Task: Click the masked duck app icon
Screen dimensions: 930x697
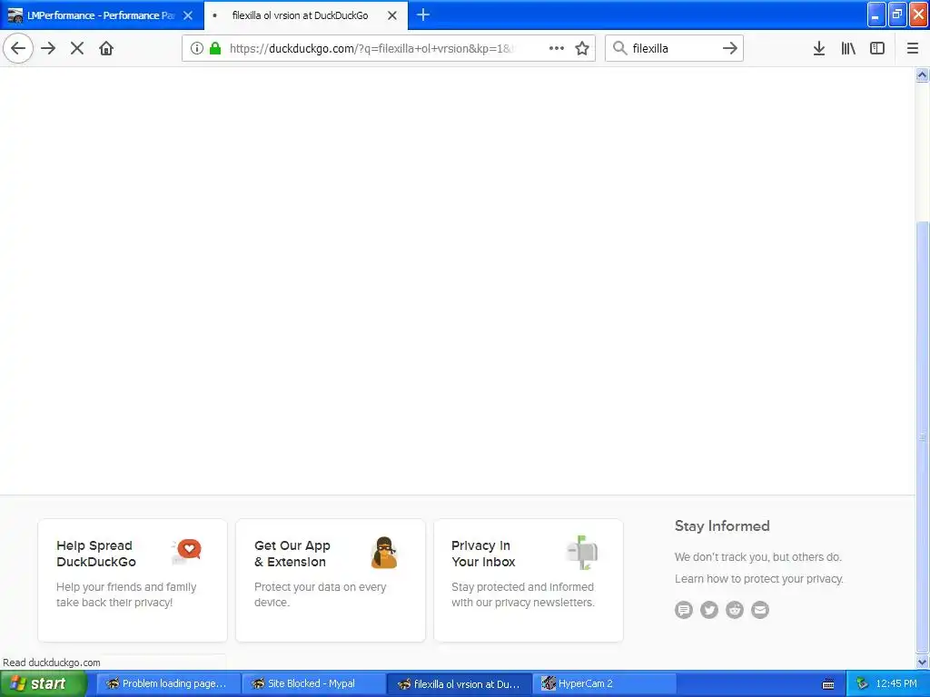Action: (x=384, y=553)
